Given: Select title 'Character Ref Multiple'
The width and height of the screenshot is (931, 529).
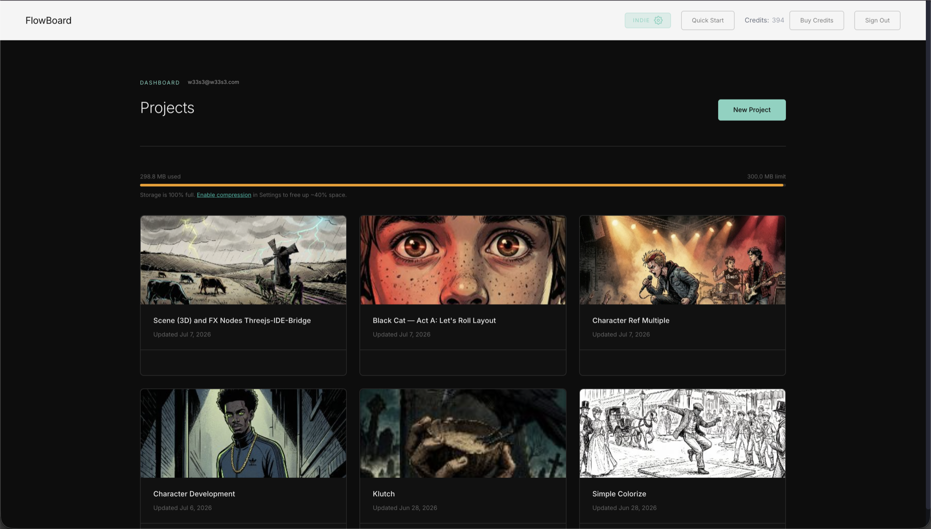Looking at the screenshot, I should coord(631,321).
